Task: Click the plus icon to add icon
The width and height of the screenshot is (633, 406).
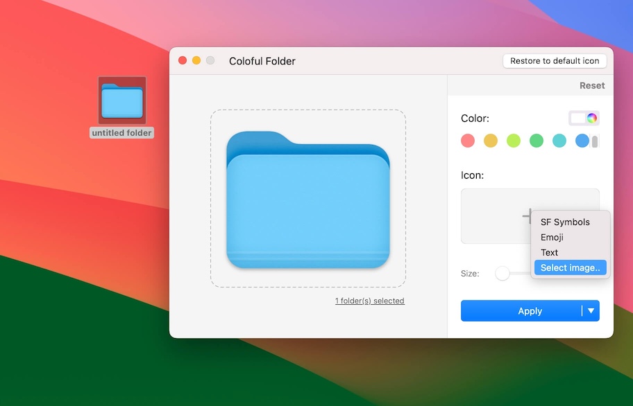Action: point(527,216)
